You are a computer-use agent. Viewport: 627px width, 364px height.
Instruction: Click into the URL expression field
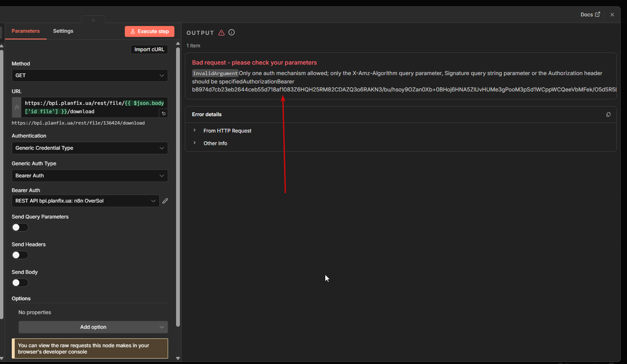[95, 107]
